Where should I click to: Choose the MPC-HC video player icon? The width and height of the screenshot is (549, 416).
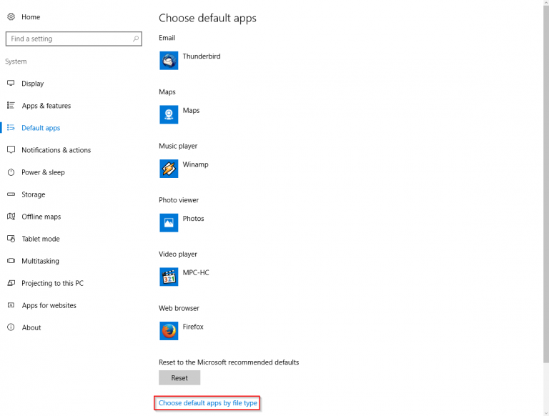169,277
